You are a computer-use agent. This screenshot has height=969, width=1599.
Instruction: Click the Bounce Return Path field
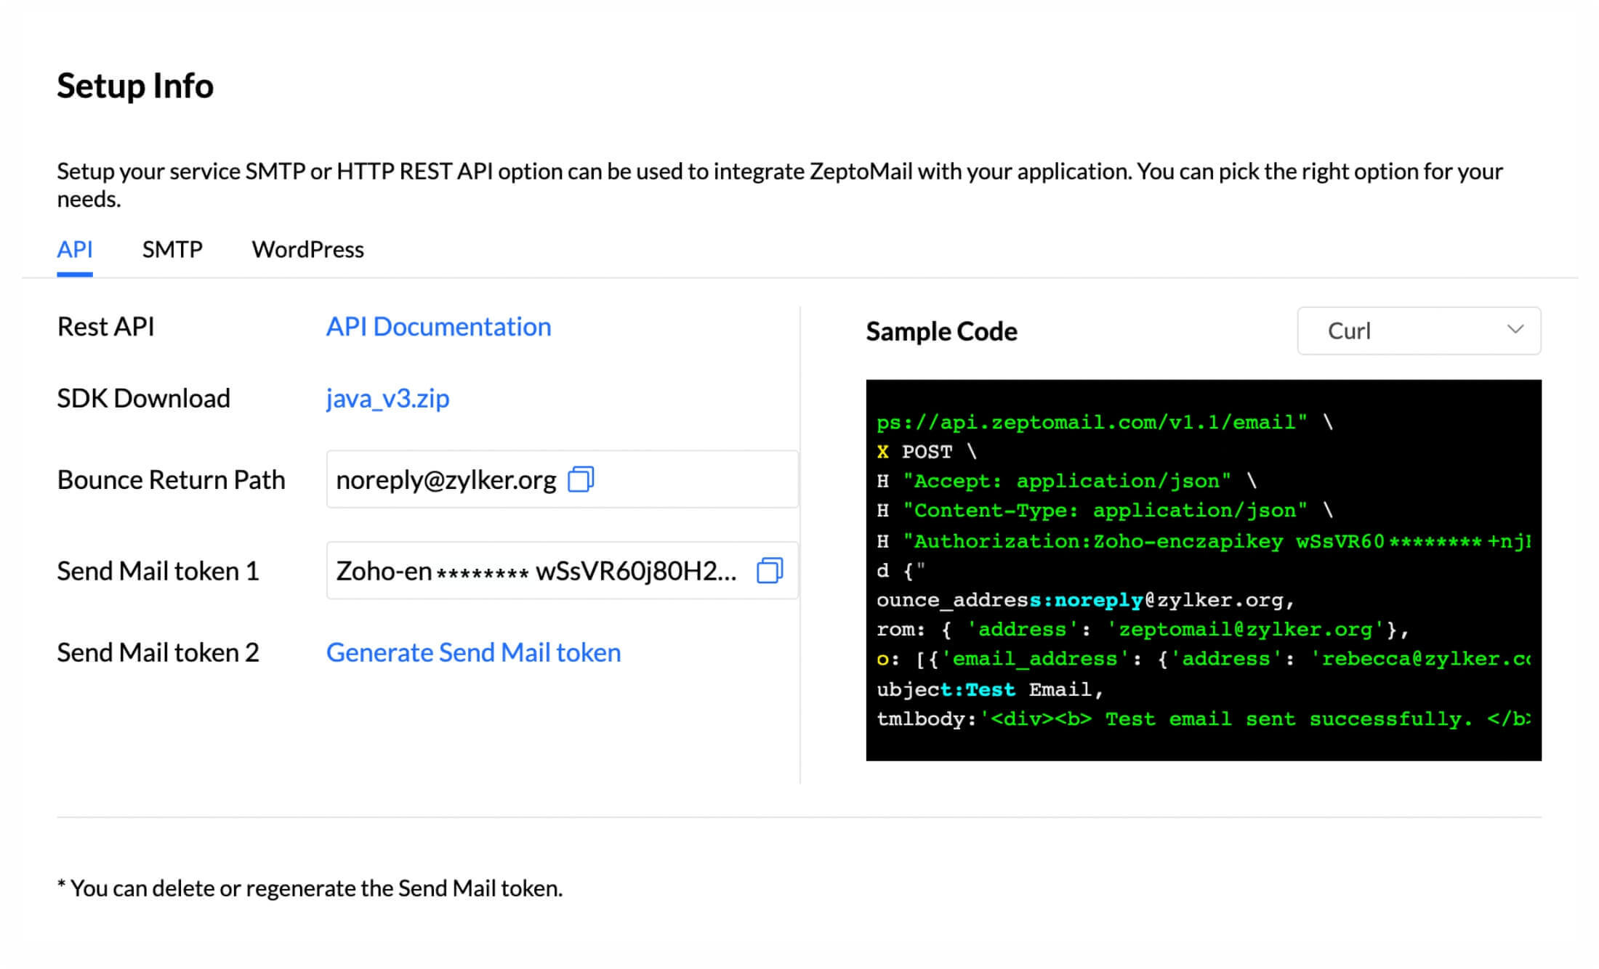tap(562, 479)
